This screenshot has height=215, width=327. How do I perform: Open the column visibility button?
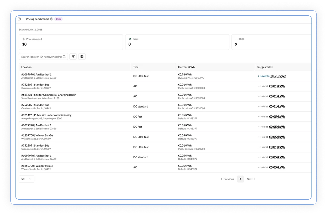[x=82, y=56]
